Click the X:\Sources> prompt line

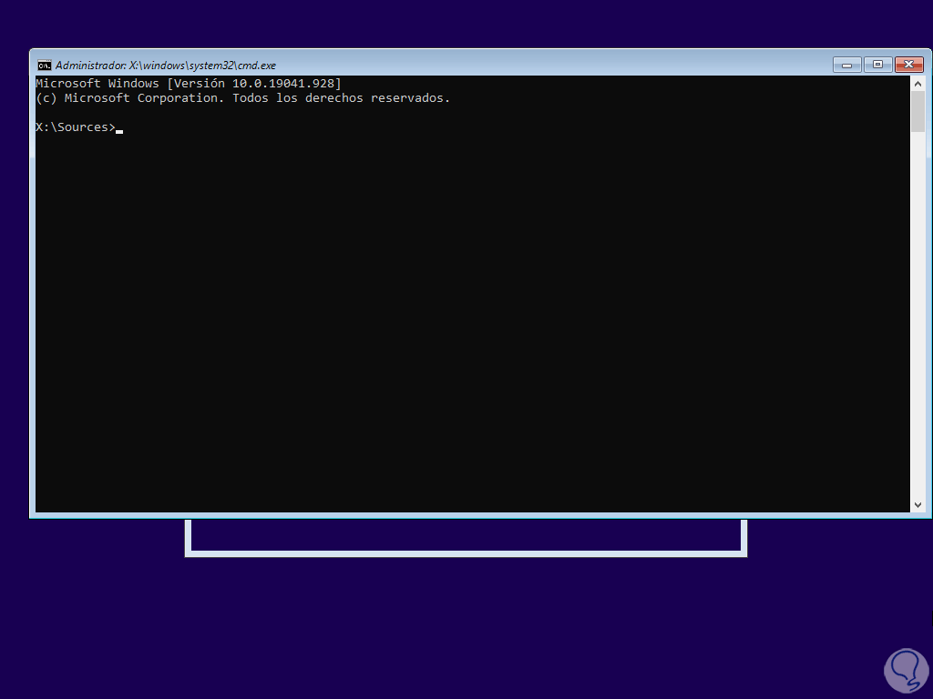[x=79, y=127]
